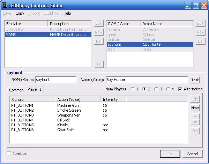The width and height of the screenshot is (209, 164).
Task: Click the Control column header
Action: 33,99
